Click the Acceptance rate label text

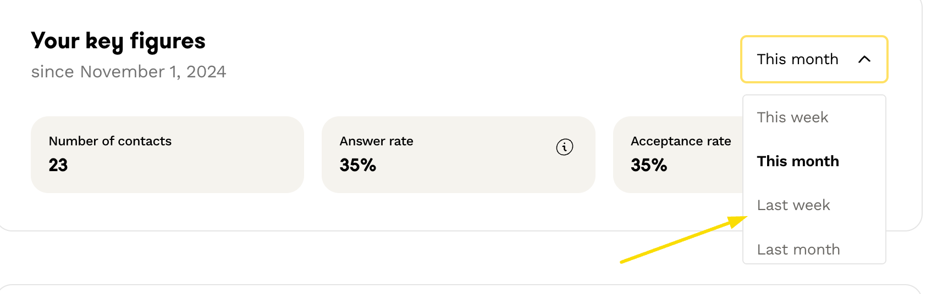(681, 141)
